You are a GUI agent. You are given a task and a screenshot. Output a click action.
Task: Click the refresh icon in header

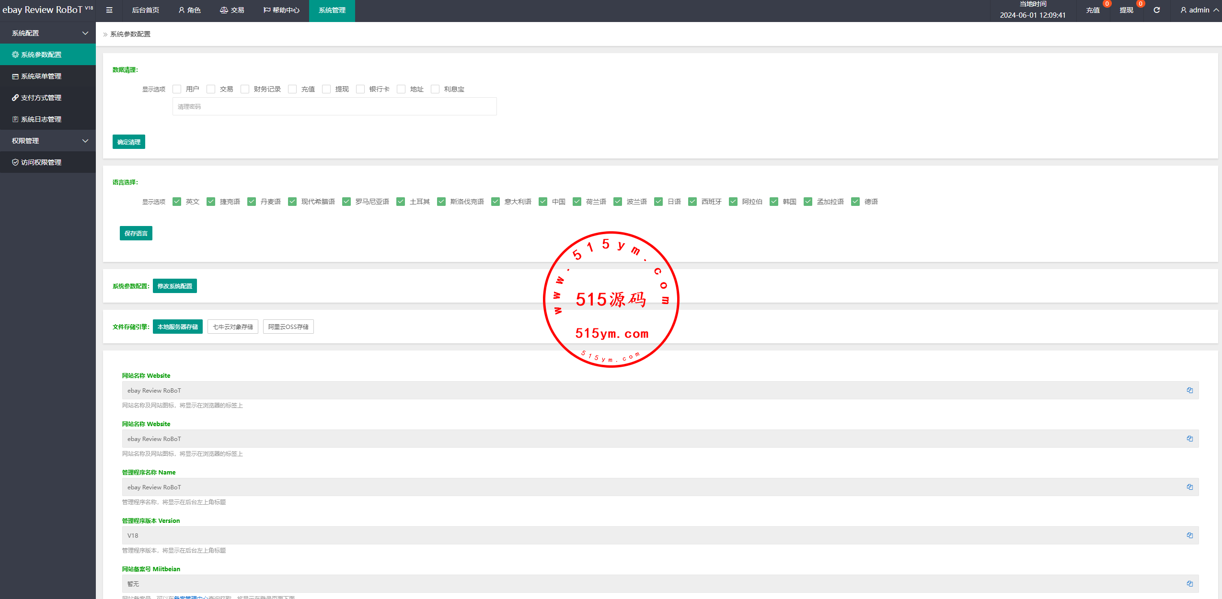click(x=1156, y=10)
